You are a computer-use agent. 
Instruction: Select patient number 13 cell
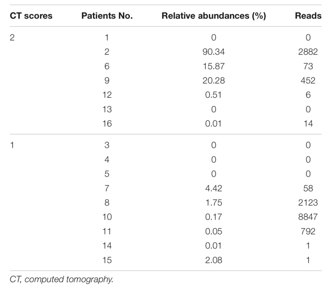click(x=107, y=109)
